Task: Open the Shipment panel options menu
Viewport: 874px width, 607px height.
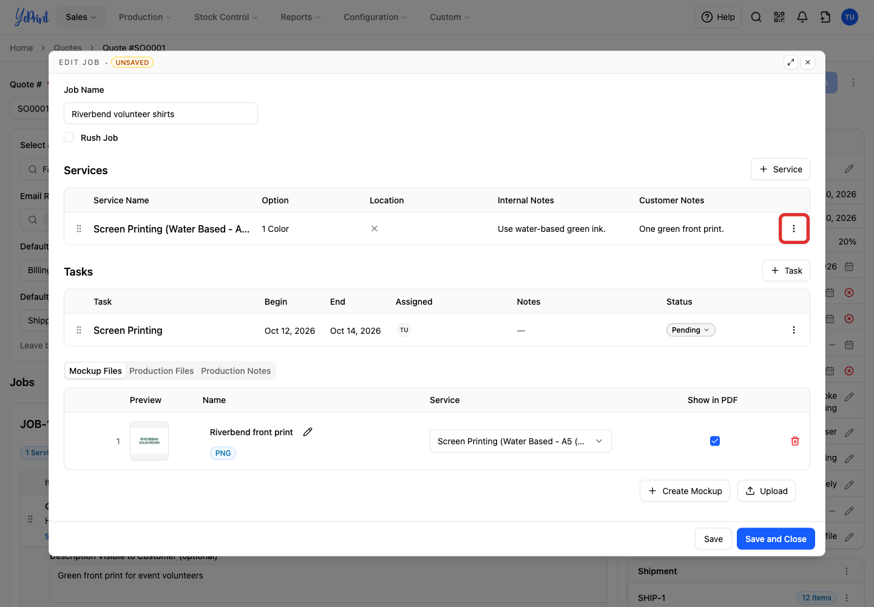Action: (x=847, y=571)
